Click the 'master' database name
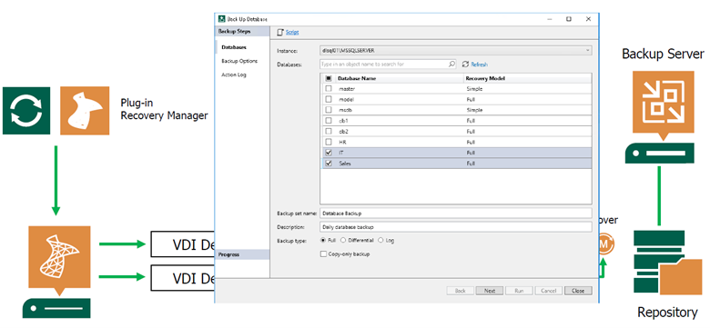The width and height of the screenshot is (710, 328). click(x=347, y=89)
